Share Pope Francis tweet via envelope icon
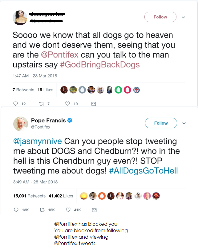 pyautogui.click(x=94, y=210)
